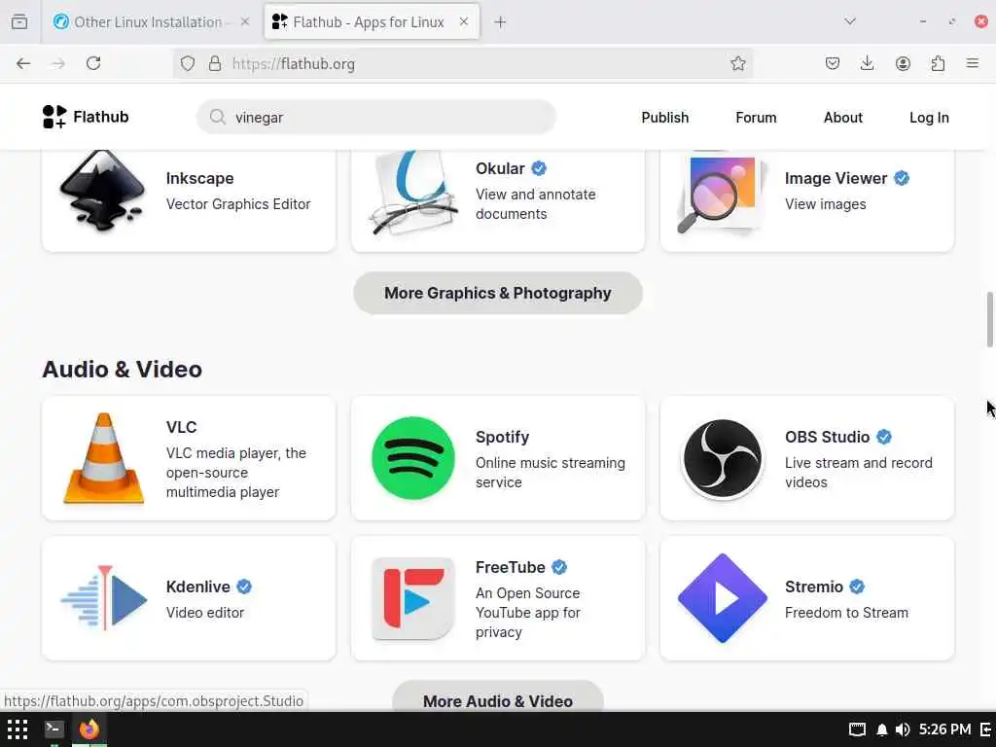Open the Publish menu item
This screenshot has width=996, height=747.
(665, 118)
